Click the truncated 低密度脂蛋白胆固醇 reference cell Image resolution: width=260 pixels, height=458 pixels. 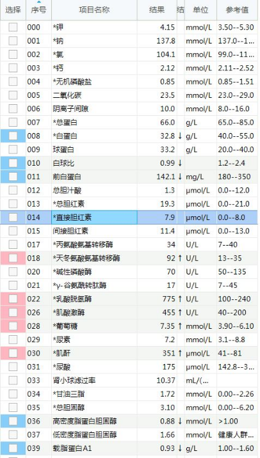238,435
